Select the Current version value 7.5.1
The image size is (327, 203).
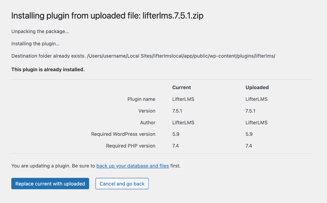177,111
